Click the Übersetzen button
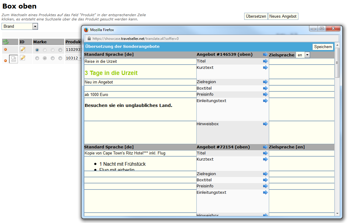Viewport: 348px width, 223px height. pyautogui.click(x=256, y=16)
